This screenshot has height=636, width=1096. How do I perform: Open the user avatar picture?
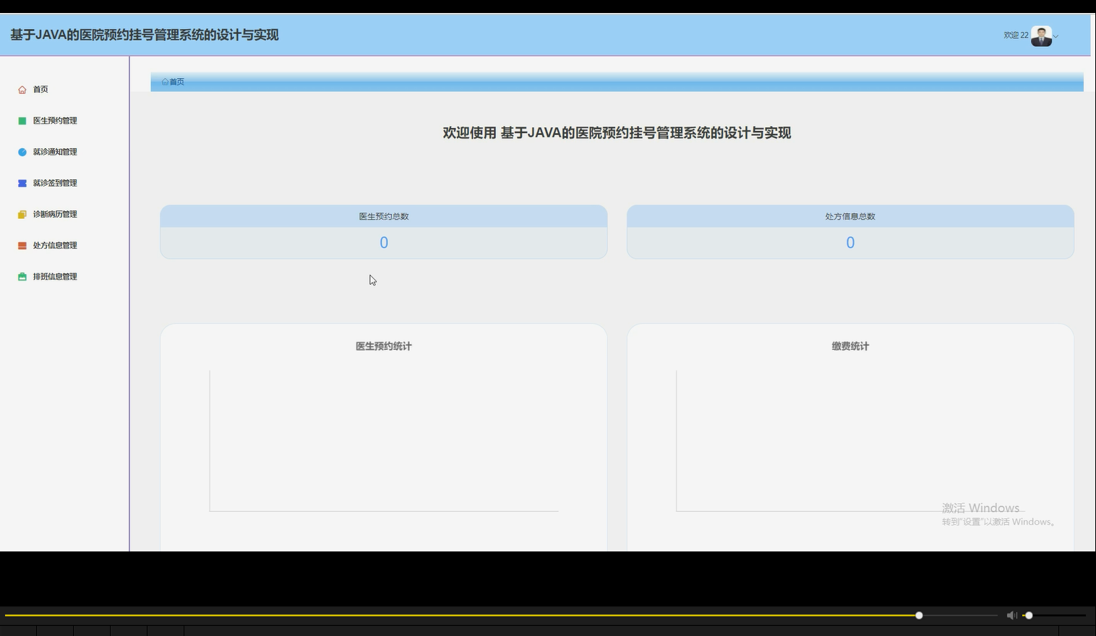[x=1041, y=35]
